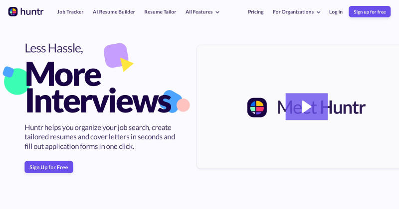This screenshot has width=399, height=209.
Task: Open the Job Tracker page
Action: point(70,12)
